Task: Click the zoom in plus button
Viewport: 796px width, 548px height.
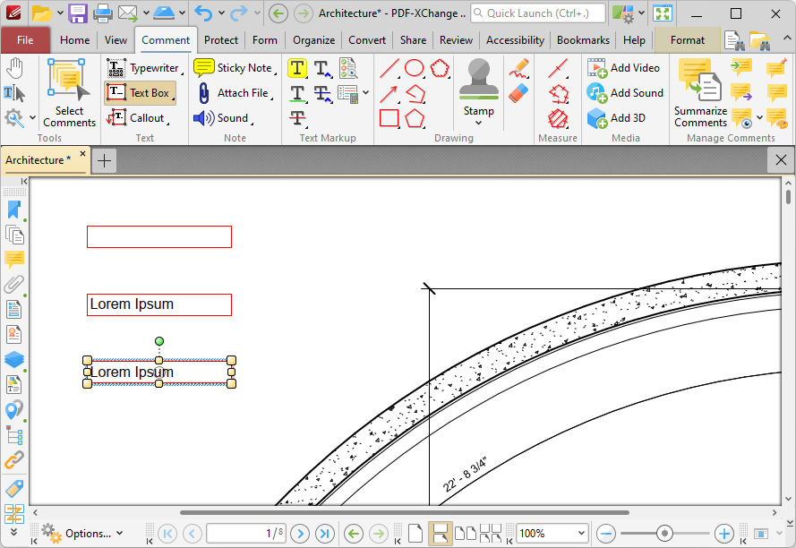Action: (723, 534)
